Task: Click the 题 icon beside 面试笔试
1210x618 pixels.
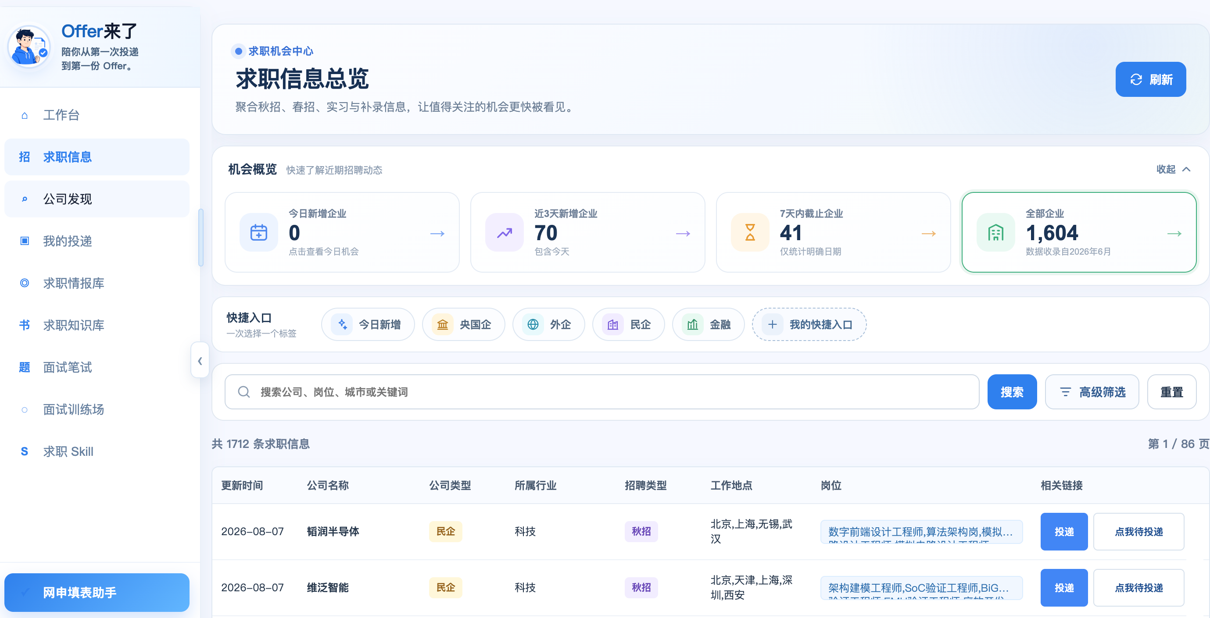Action: click(x=25, y=367)
